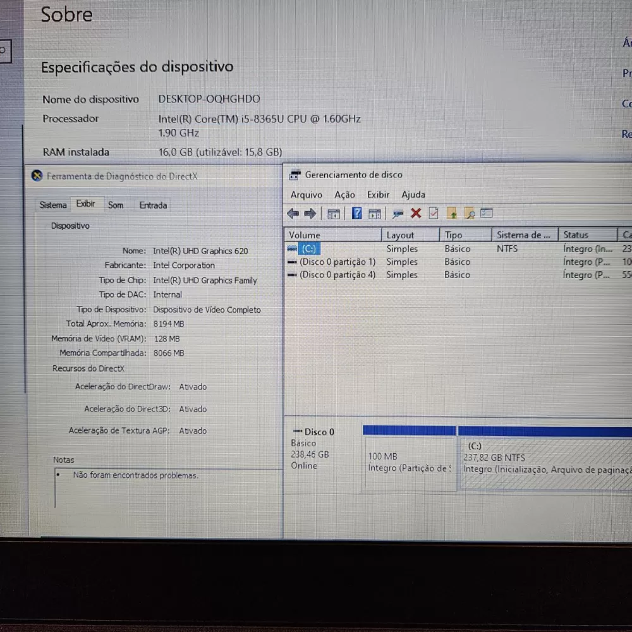The width and height of the screenshot is (632, 632).
Task: Click the Dispositivo de Vídeo Completo value
Action: click(x=207, y=310)
